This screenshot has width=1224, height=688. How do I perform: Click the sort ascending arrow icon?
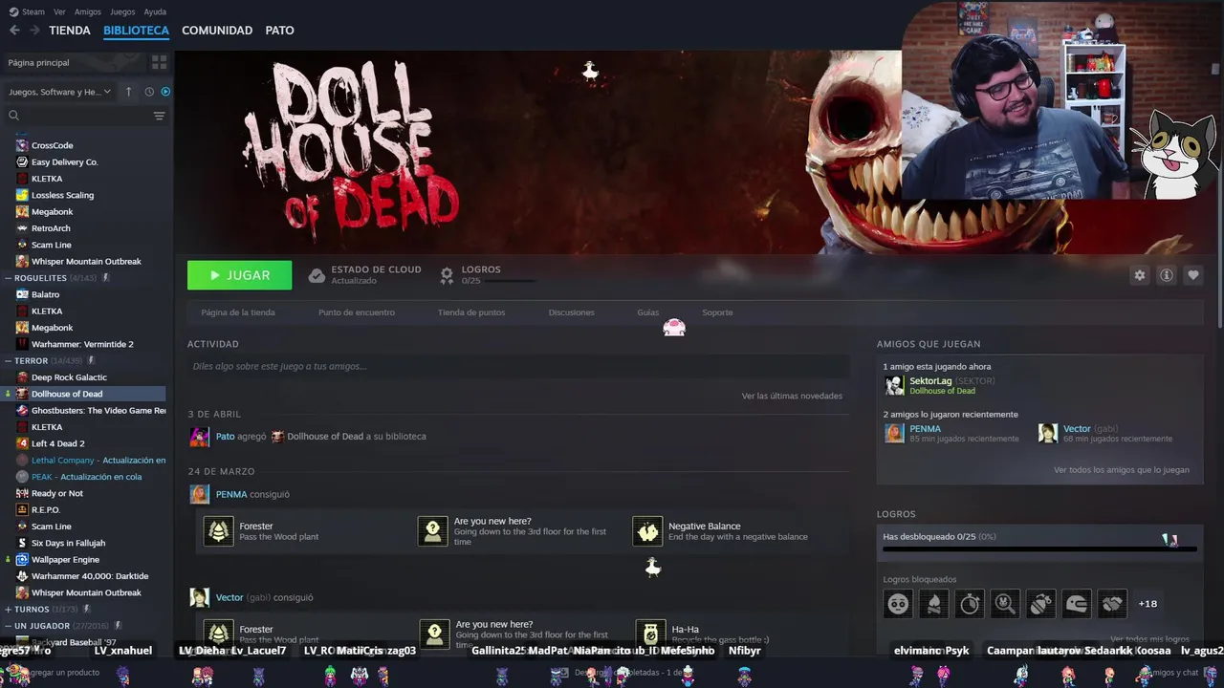tap(129, 92)
